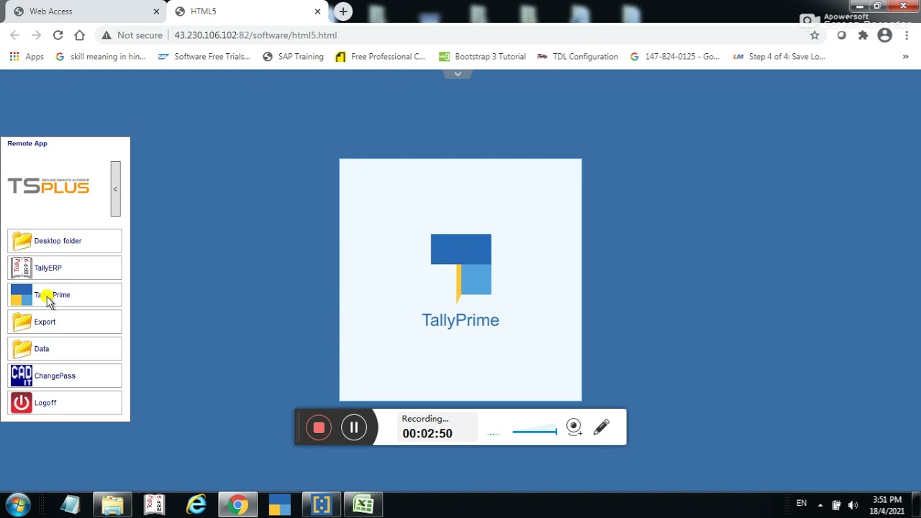
Task: Show hidden system tray icons
Action: 820,505
